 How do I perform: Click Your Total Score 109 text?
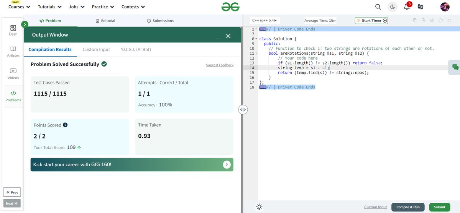pos(58,147)
